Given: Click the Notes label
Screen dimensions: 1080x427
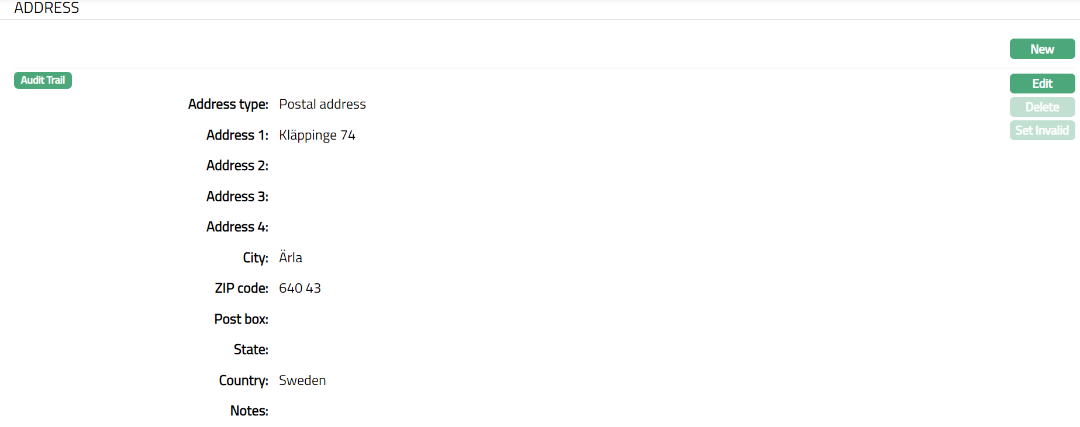Looking at the screenshot, I should [x=249, y=411].
